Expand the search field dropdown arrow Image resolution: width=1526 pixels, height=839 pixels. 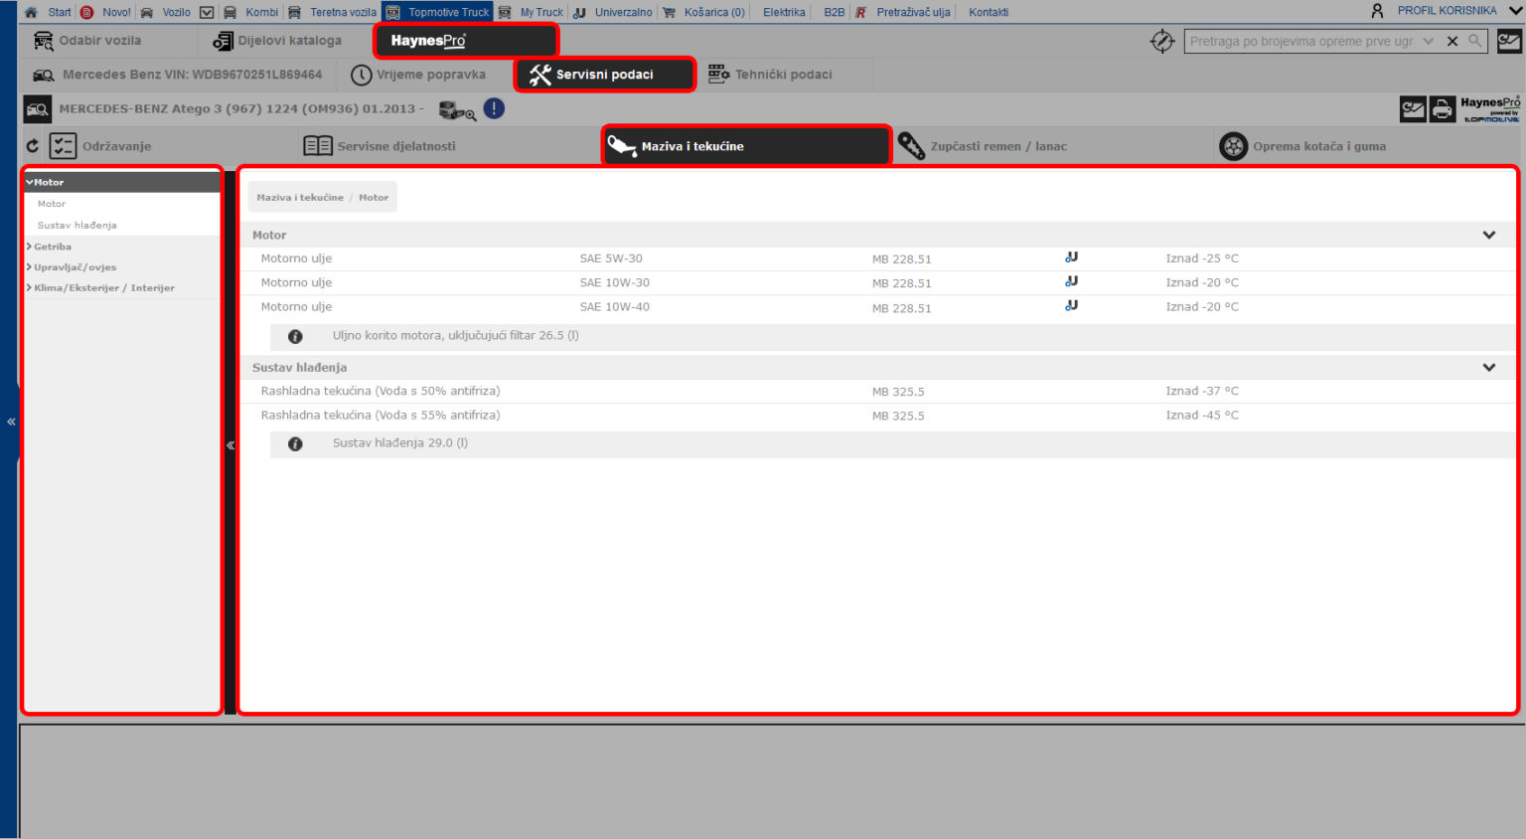coord(1429,41)
